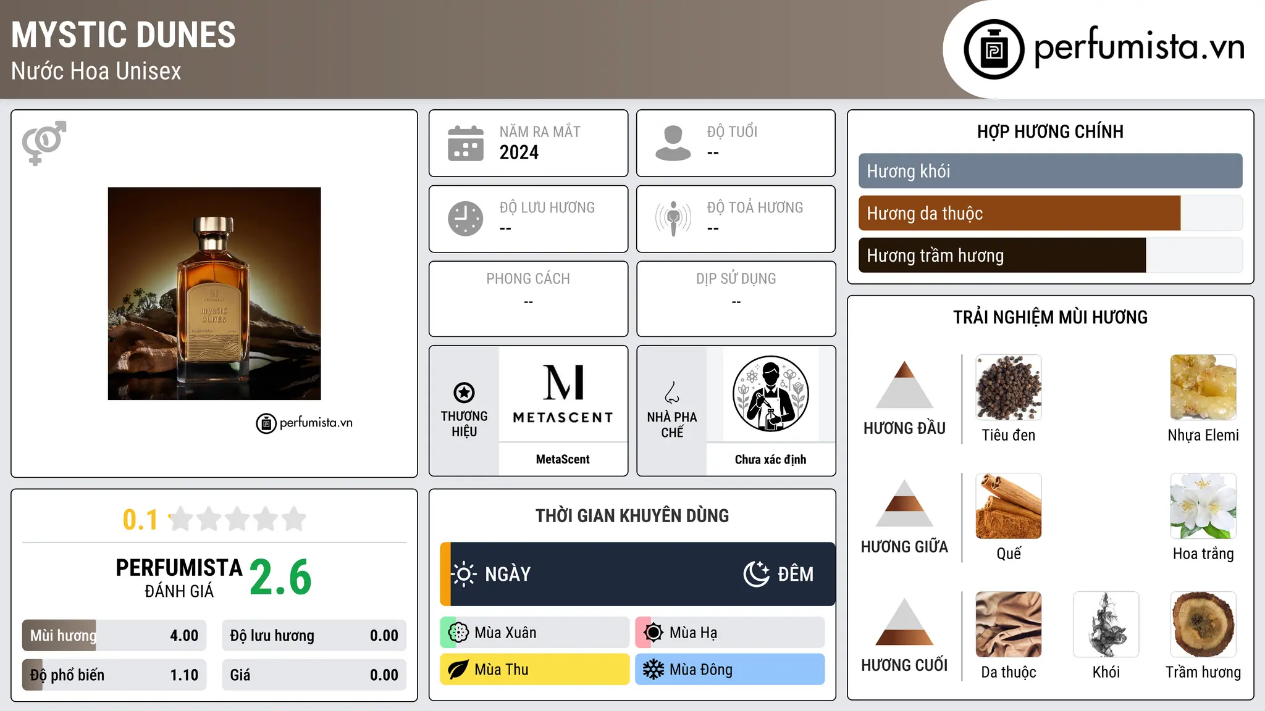Viewport: 1265px width, 711px height.
Task: Click the Độ phổ biến score bar
Action: tap(114, 675)
